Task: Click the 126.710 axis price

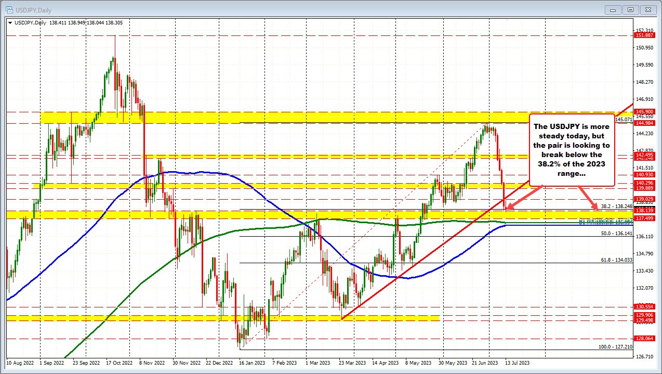Action: point(644,356)
